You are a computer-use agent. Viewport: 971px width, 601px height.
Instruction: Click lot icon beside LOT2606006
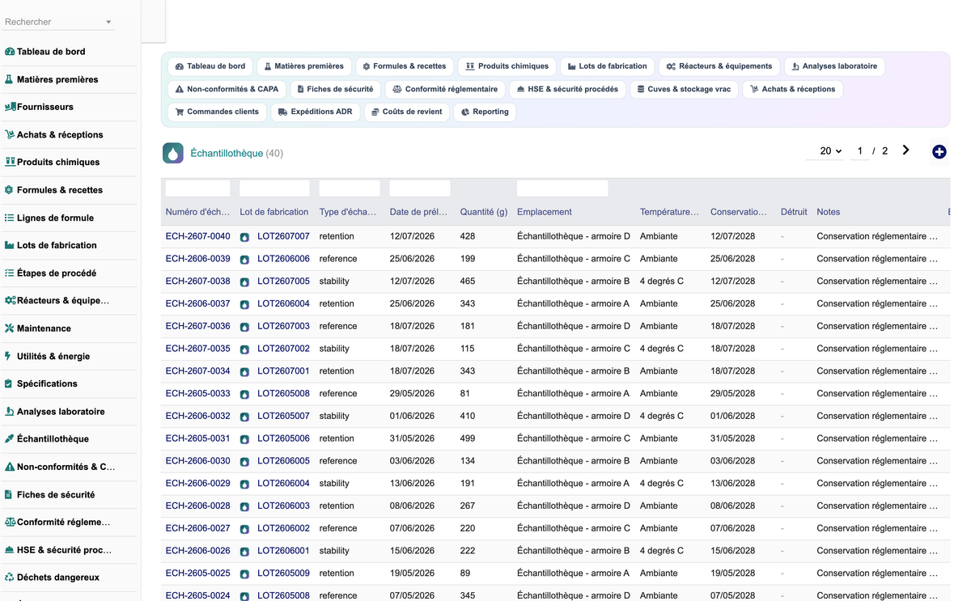click(x=244, y=260)
